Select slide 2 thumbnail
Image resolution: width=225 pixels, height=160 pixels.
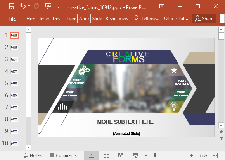tap(14, 47)
